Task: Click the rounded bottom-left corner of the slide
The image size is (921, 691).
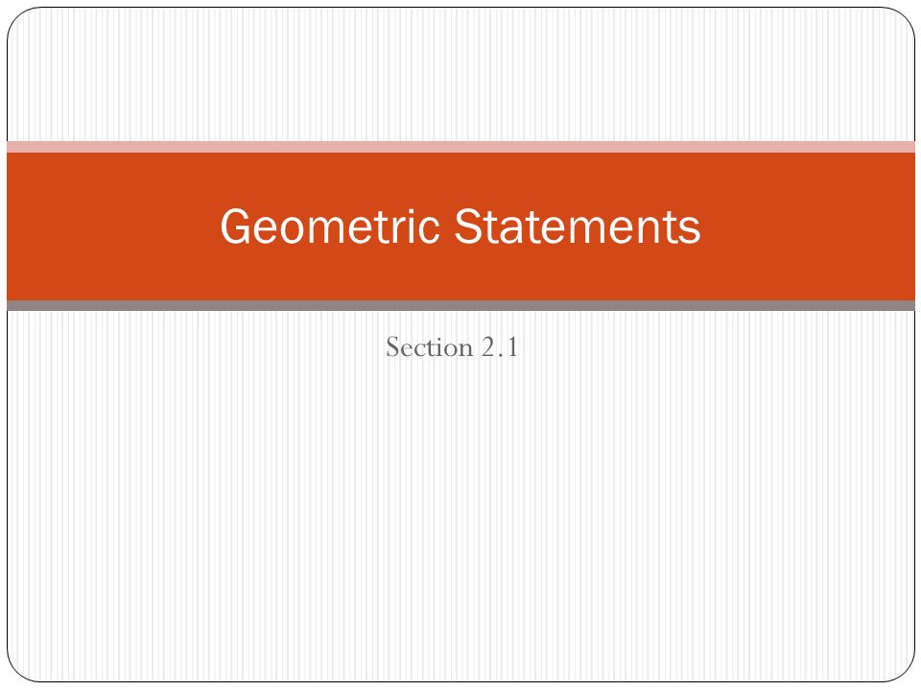Action: click(19, 670)
